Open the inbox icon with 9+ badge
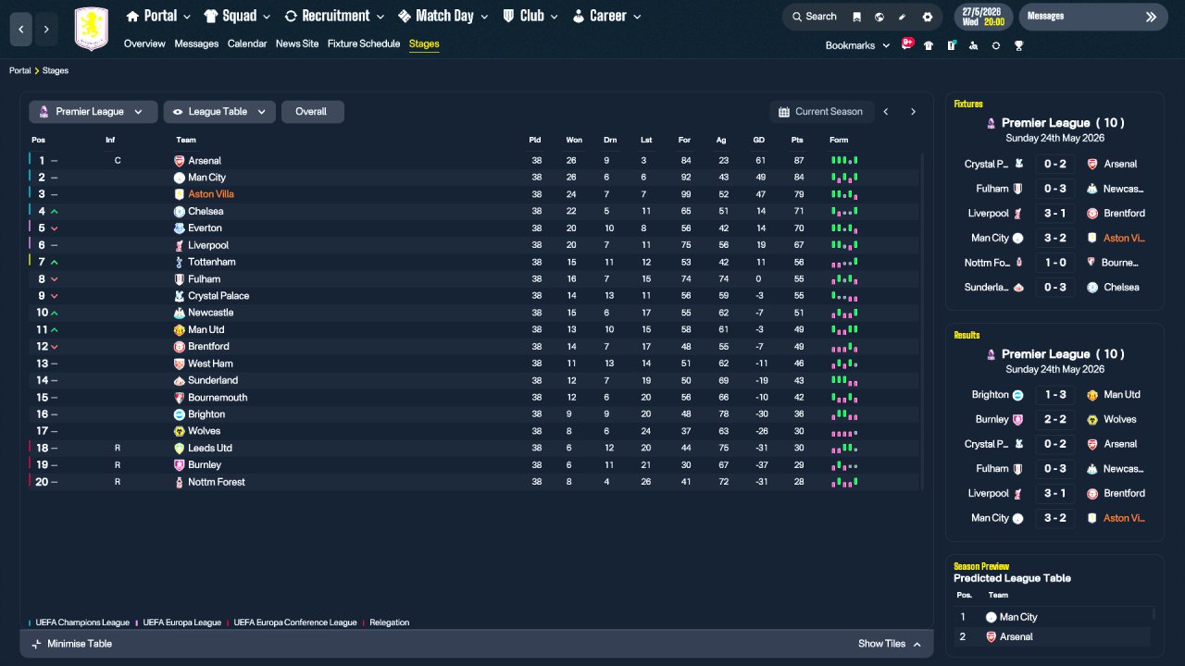Viewport: 1185px width, 666px height. (x=907, y=44)
